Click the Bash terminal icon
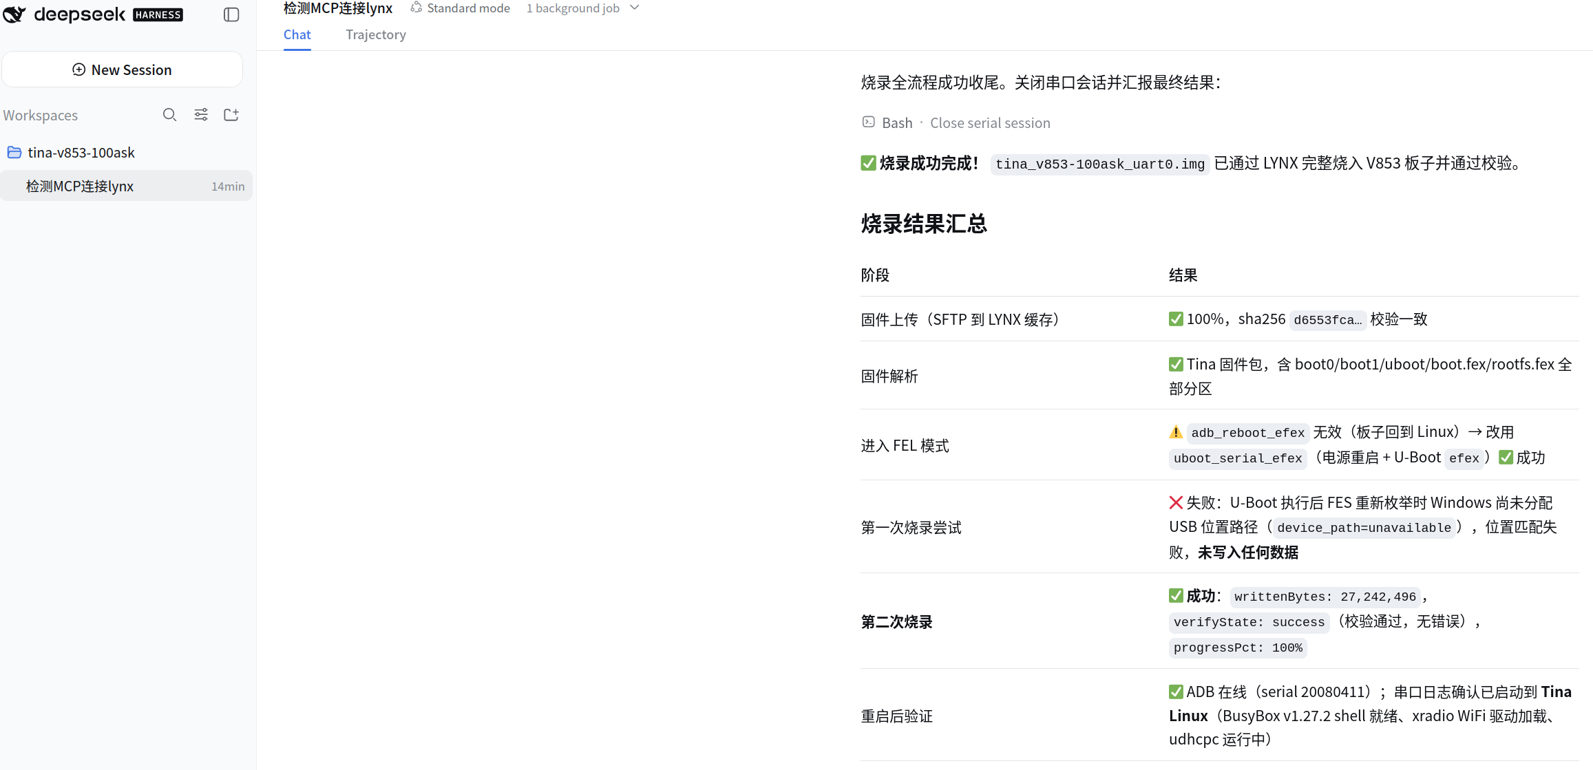 pyautogui.click(x=869, y=122)
